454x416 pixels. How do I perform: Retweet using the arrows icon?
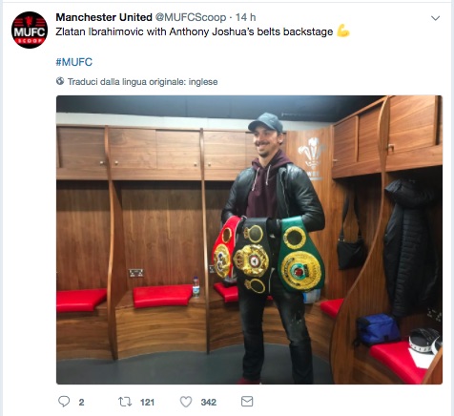[x=125, y=402]
